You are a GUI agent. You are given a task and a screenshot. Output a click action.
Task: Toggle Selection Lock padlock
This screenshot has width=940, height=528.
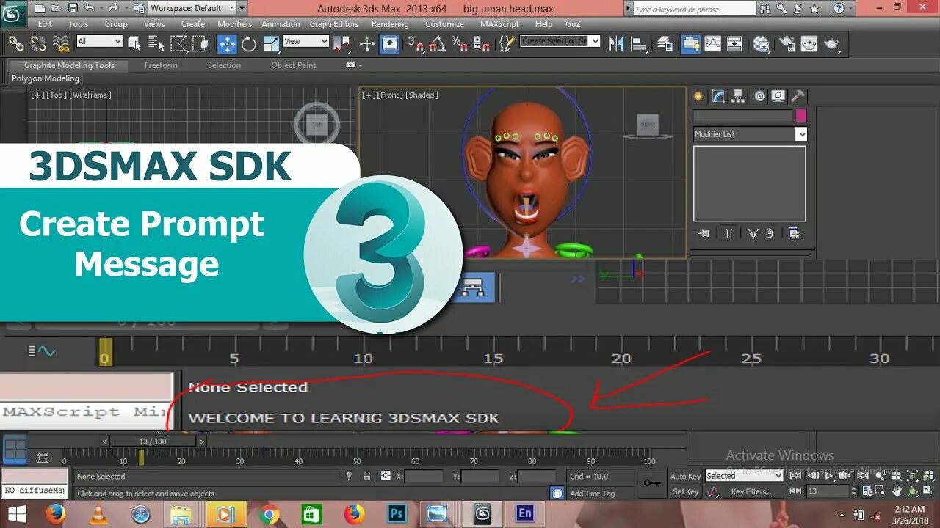367,476
